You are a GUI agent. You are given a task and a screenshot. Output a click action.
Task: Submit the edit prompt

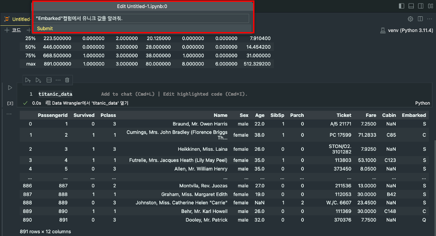pyautogui.click(x=45, y=28)
